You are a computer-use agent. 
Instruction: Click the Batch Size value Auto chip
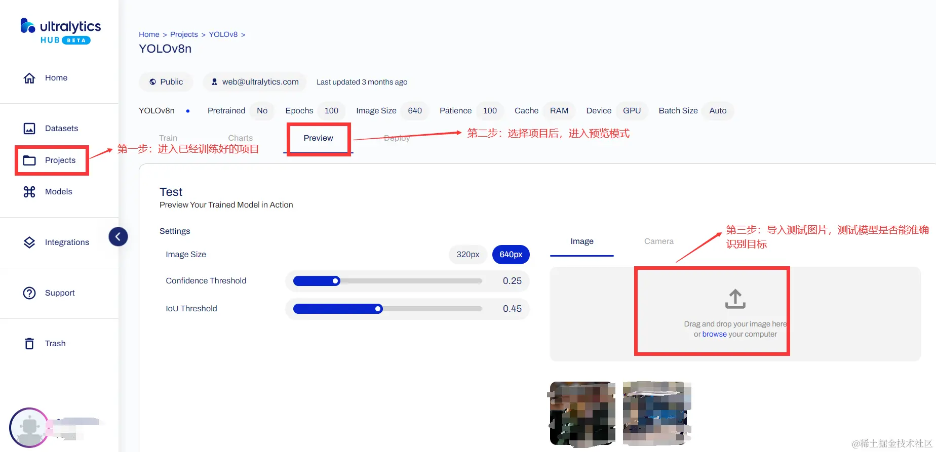[718, 111]
